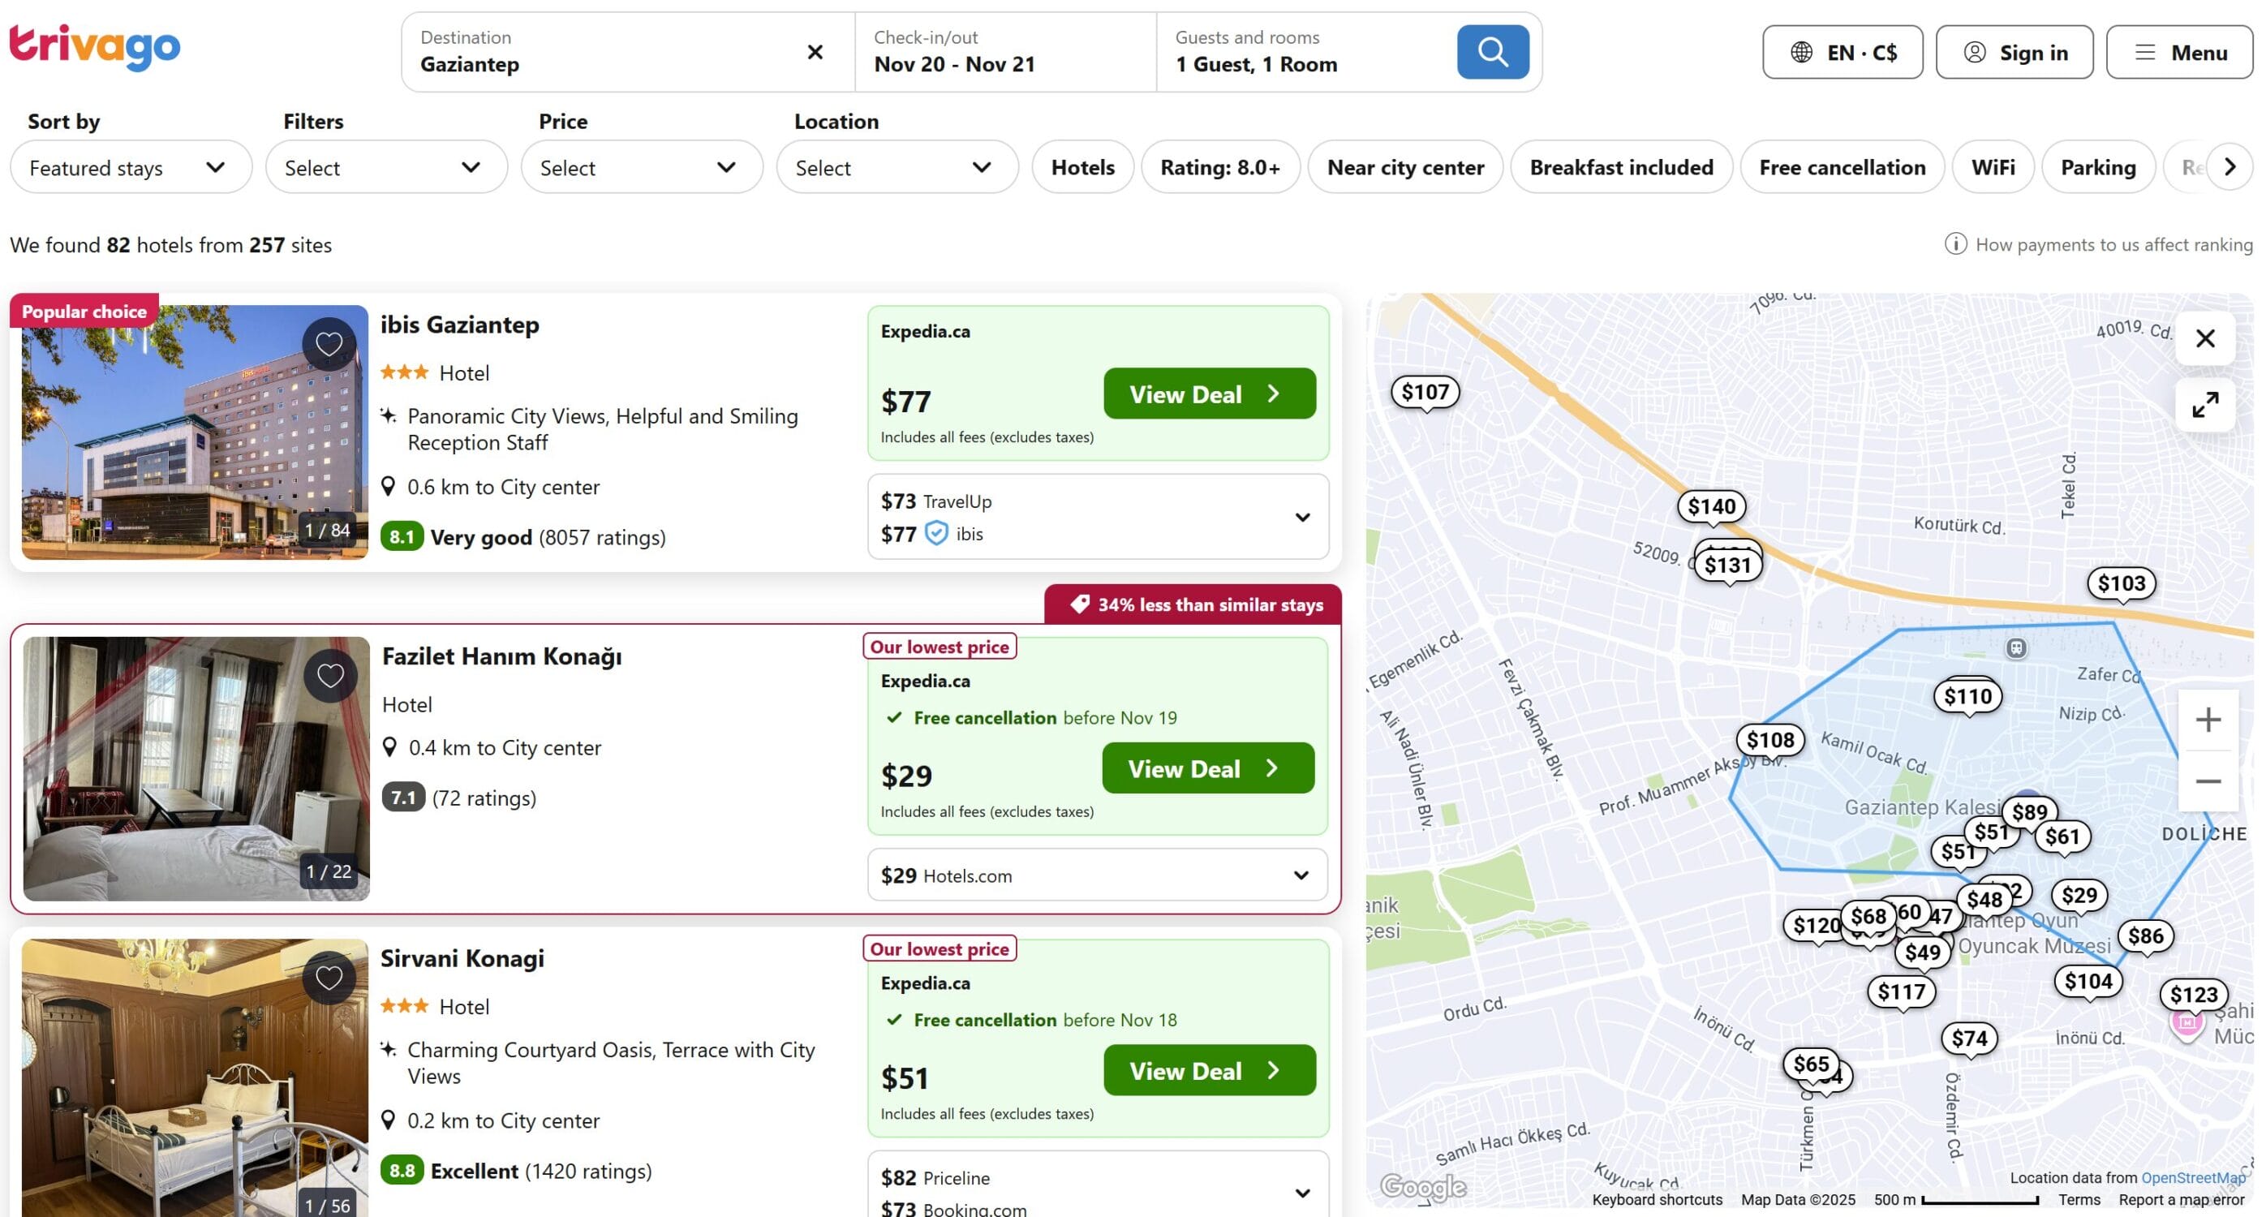2266x1217 pixels.
Task: Zoom in on the map
Action: pyautogui.click(x=2207, y=720)
